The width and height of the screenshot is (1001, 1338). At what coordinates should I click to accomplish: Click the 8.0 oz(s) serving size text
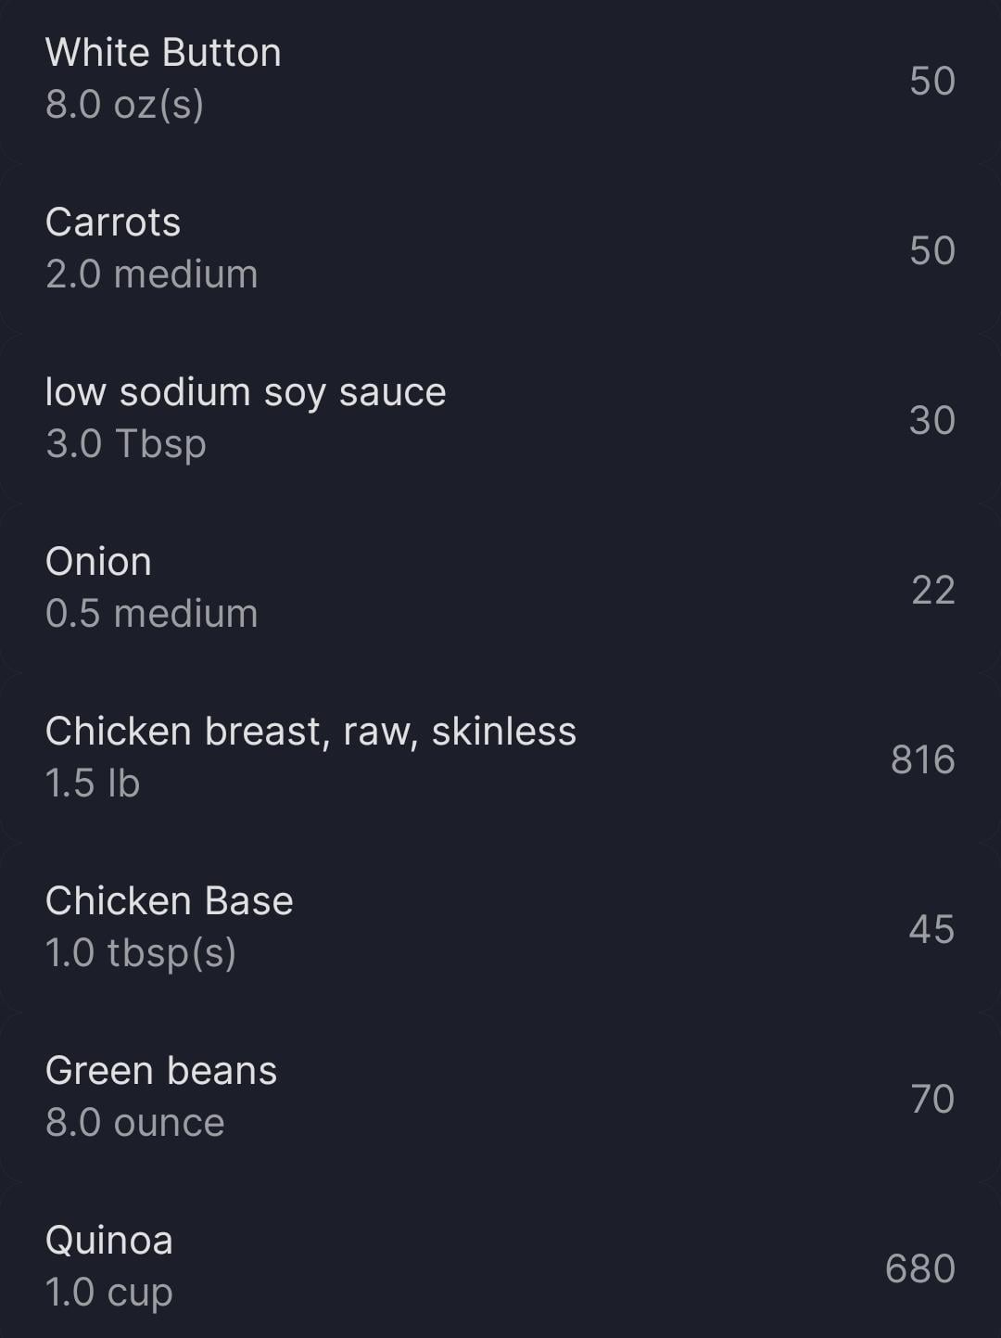[x=124, y=104]
